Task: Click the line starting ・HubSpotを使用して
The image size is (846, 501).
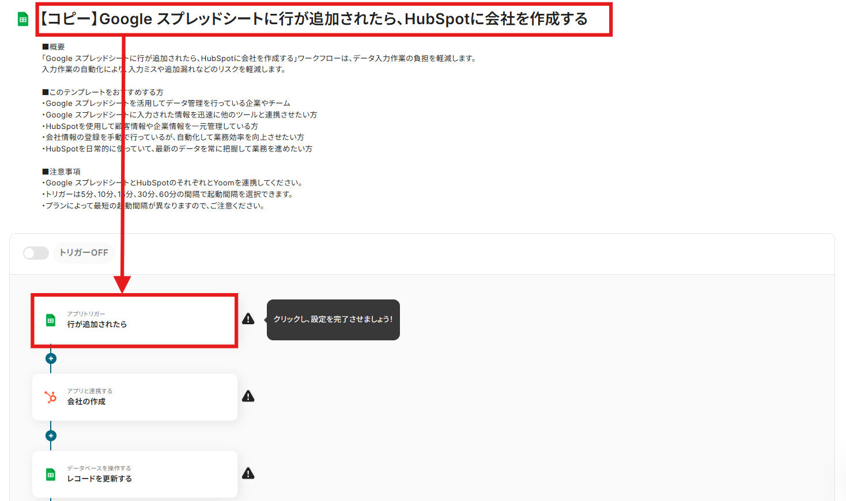Action: coord(150,126)
